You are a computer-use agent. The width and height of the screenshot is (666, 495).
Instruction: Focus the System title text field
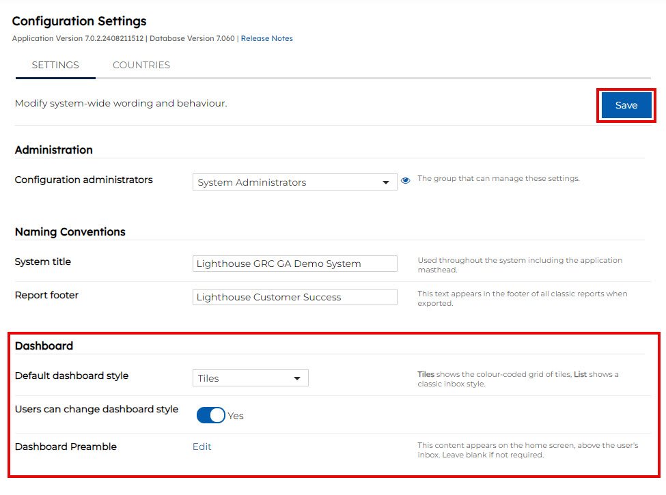click(x=294, y=264)
